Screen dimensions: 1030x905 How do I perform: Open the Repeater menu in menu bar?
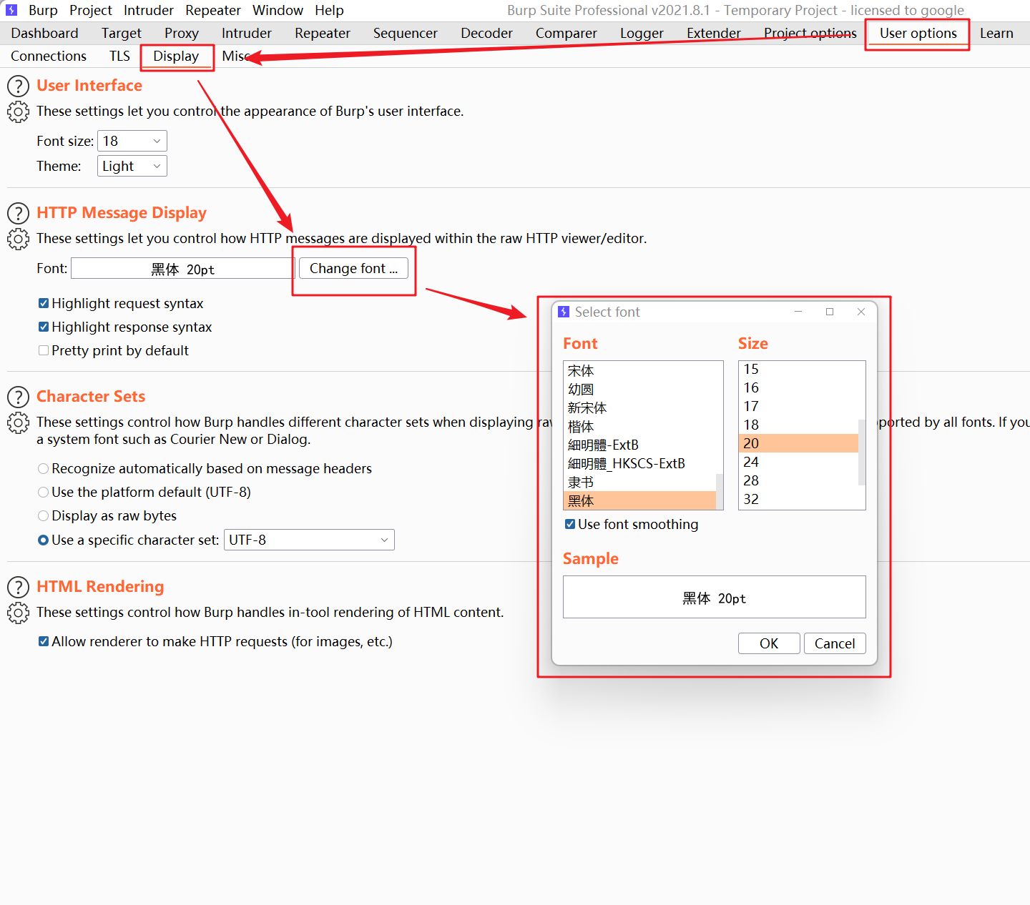[x=213, y=10]
